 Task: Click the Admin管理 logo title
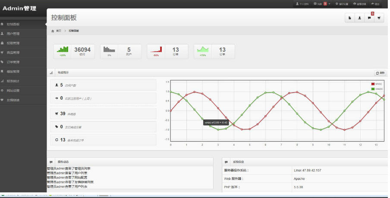point(19,9)
